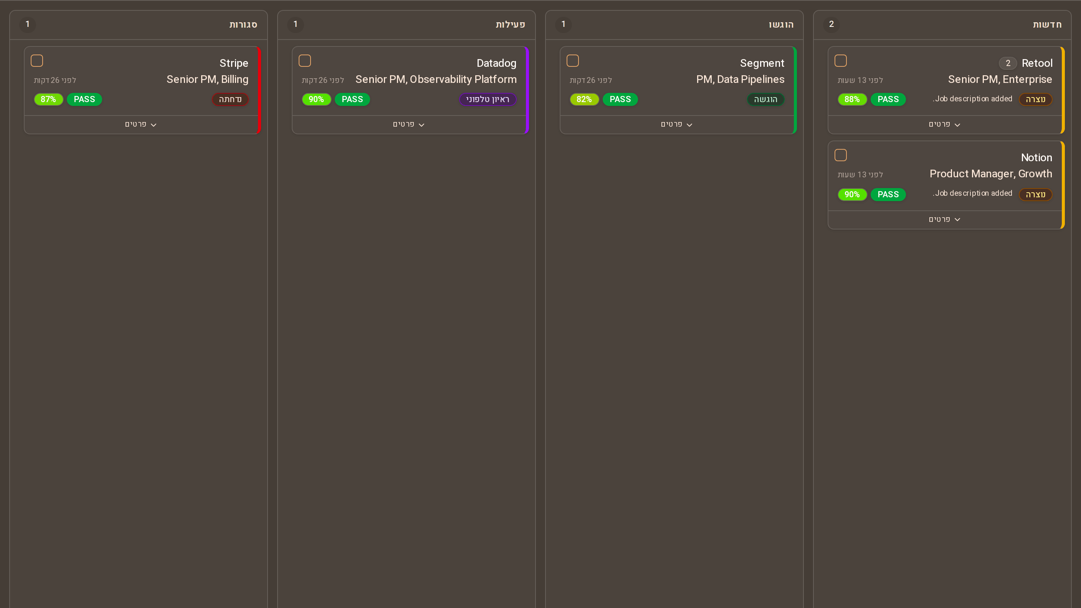1081x608 pixels.
Task: Tick the Datadog card checkbox
Action: tap(305, 61)
